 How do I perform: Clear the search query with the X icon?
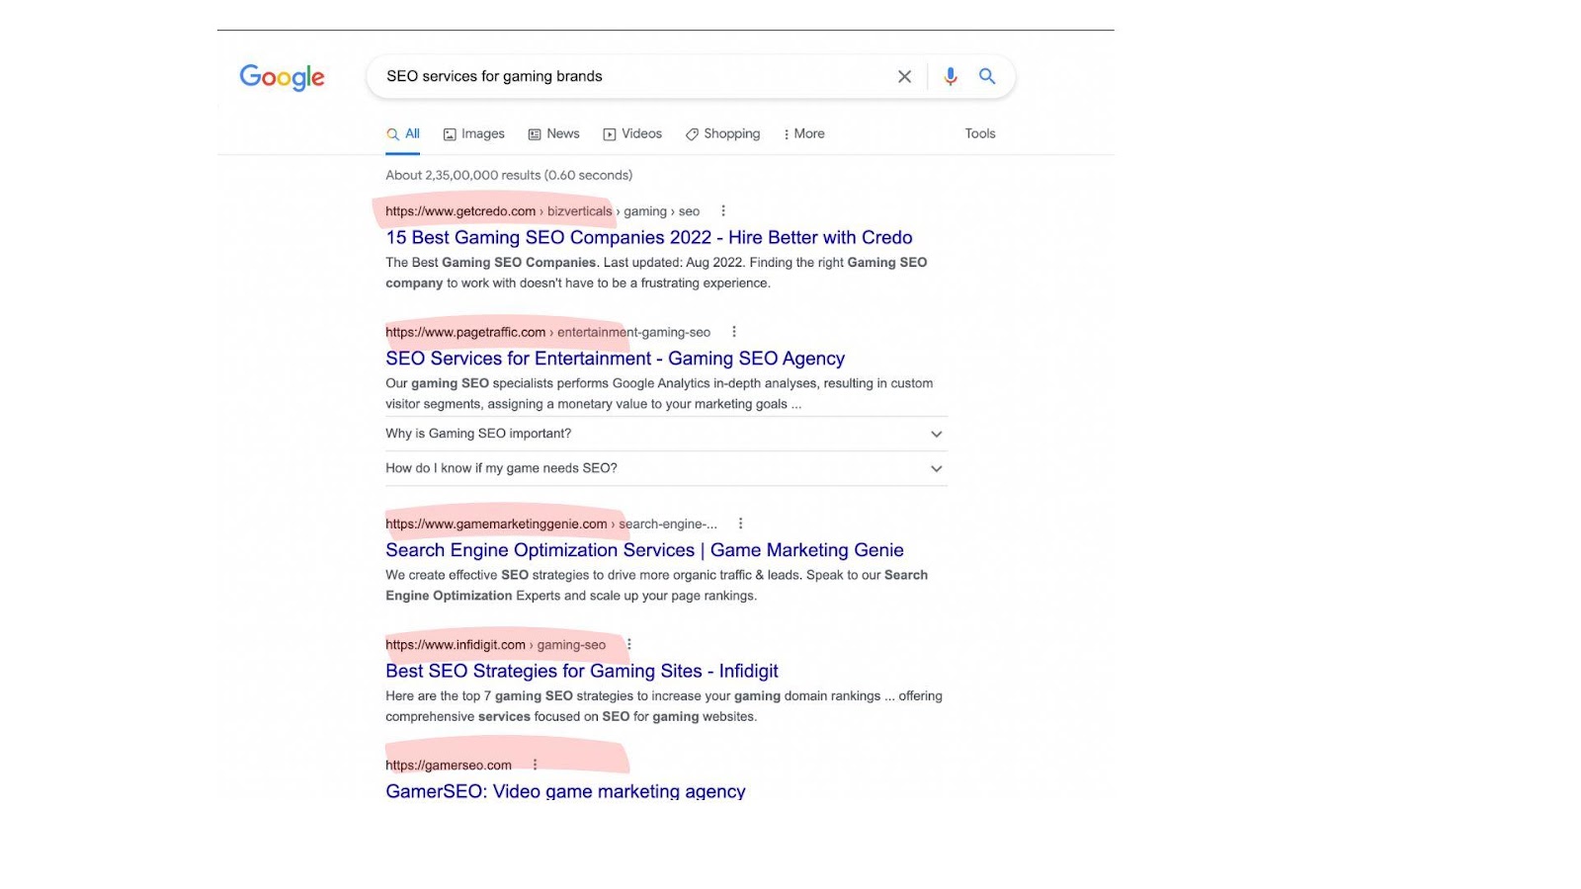(904, 76)
